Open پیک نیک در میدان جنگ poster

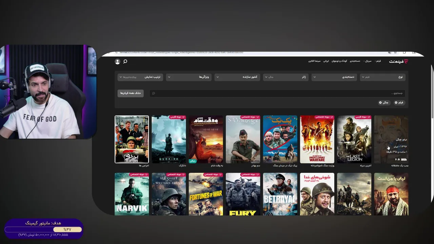pos(280,139)
